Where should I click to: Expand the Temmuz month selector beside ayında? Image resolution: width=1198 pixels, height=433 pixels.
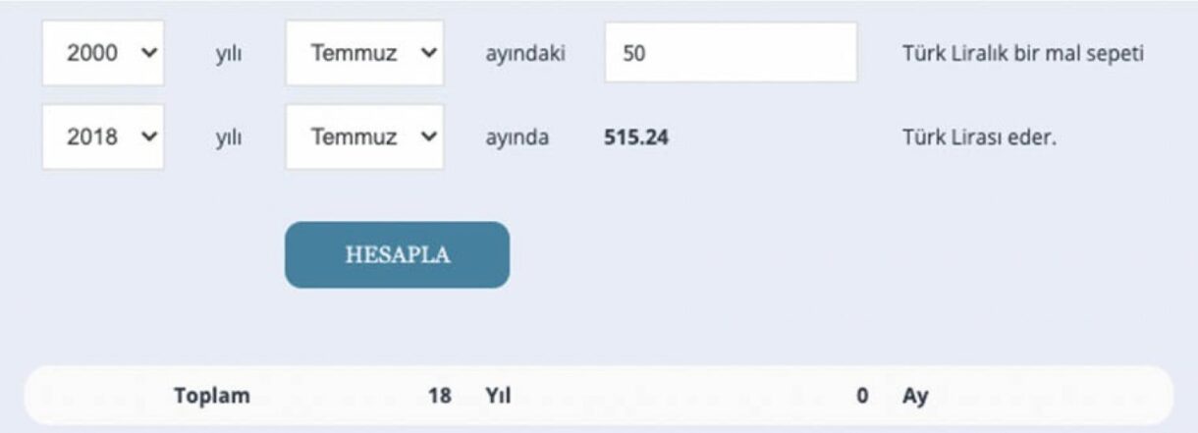[x=364, y=137]
